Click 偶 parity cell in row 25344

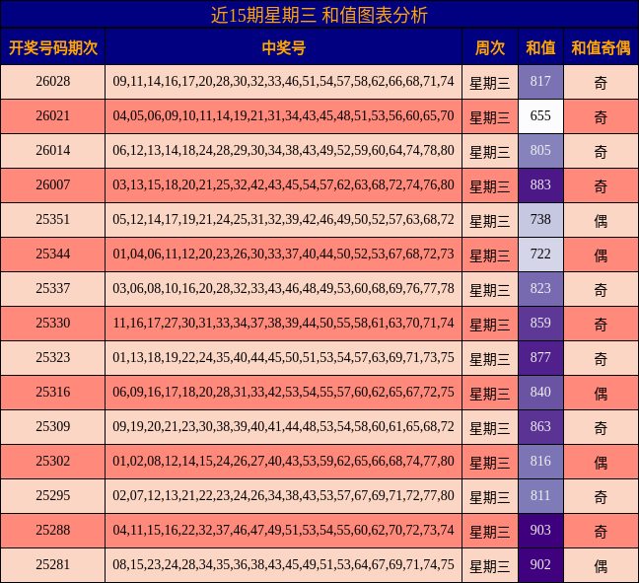(601, 256)
